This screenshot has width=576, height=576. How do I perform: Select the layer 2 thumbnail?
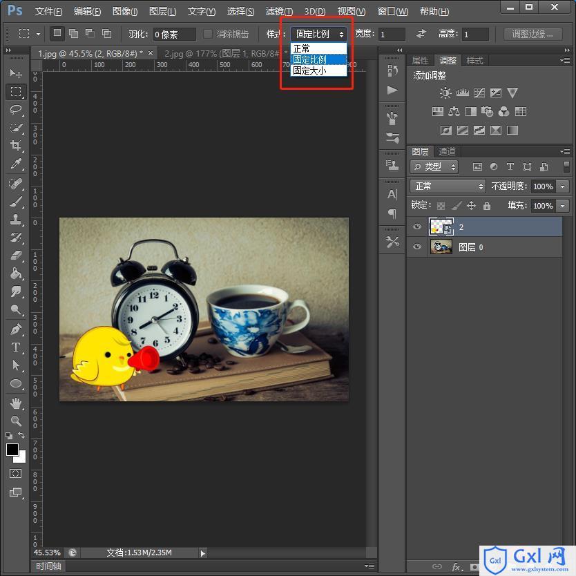point(441,227)
